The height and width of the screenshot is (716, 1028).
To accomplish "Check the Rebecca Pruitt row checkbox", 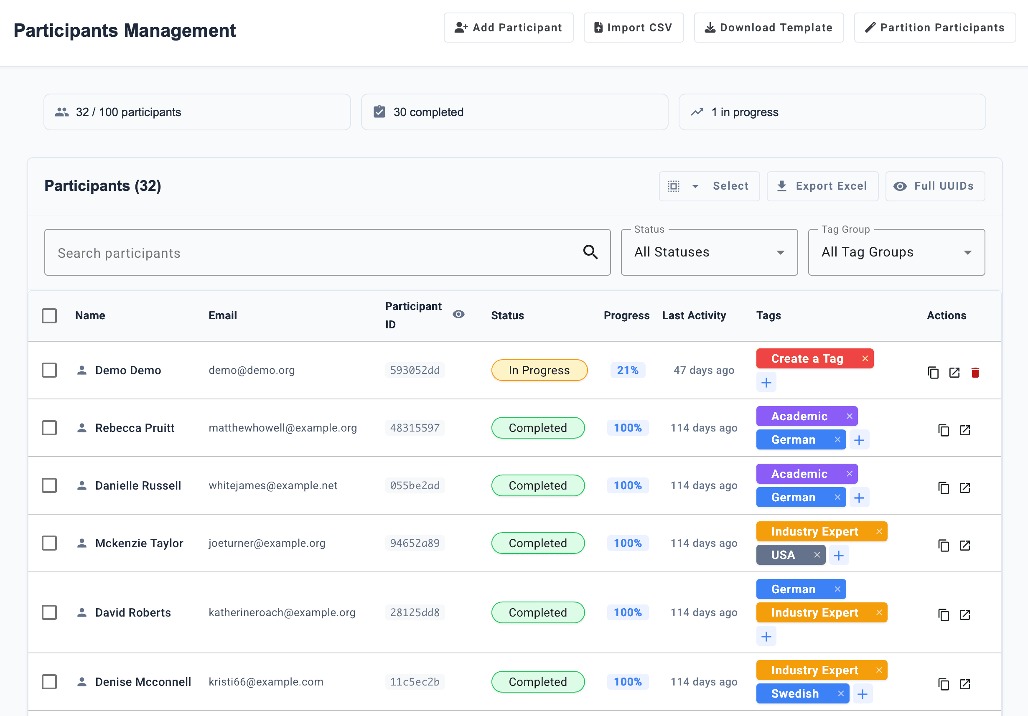I will (49, 428).
